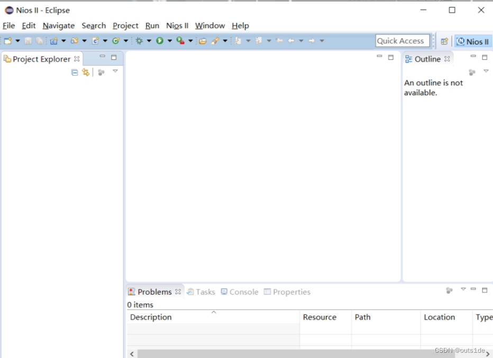Click Collapse All in Project Explorer
The height and width of the screenshot is (358, 493).
tap(75, 72)
